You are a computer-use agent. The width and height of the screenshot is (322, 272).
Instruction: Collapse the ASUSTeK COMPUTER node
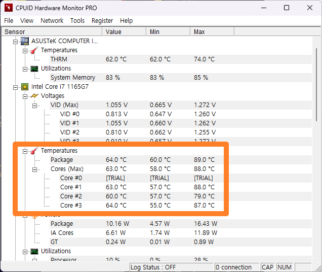(15, 42)
